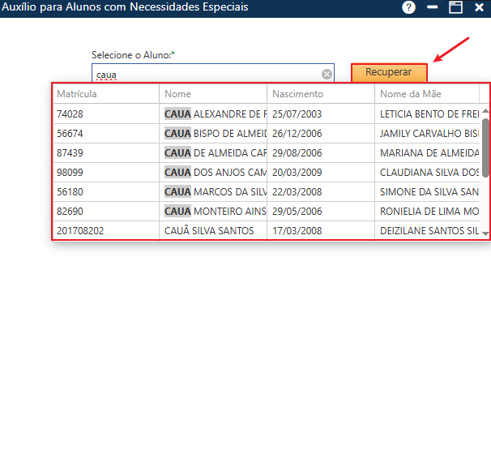Select matrícula 56180
The height and width of the screenshot is (471, 491).
click(x=70, y=192)
